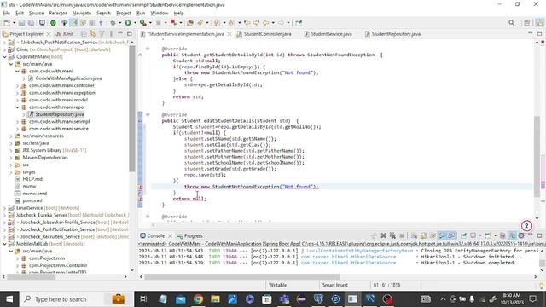Toggle Link with Editor in Project Explorer

pos(93,34)
